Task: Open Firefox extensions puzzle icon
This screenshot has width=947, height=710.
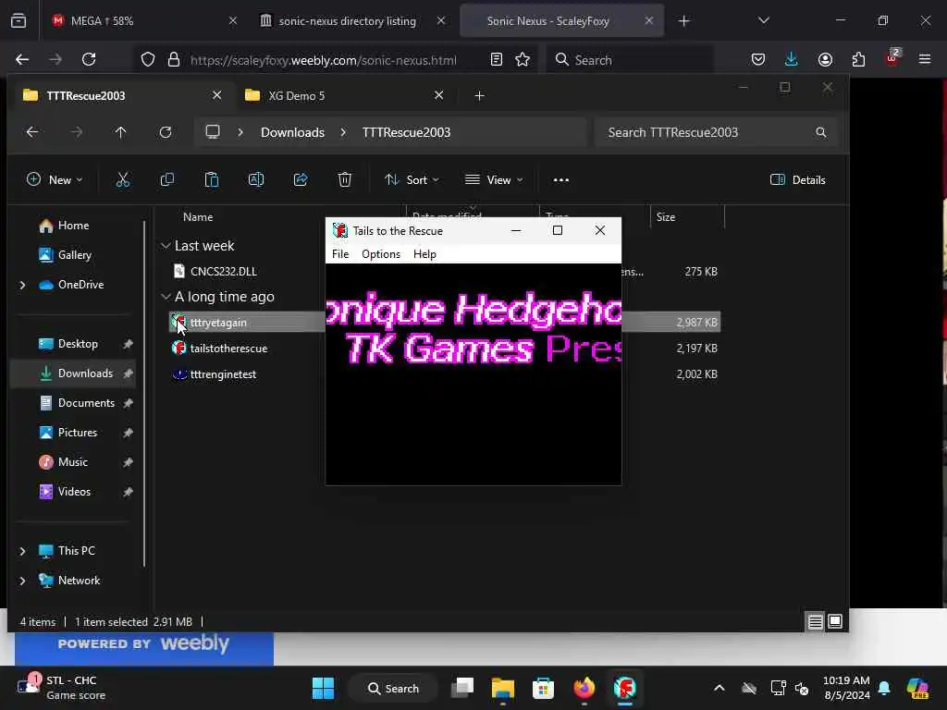Action: [x=858, y=59]
